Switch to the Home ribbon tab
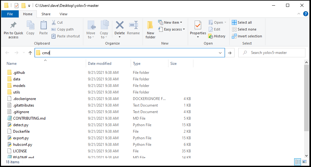 coord(28,14)
